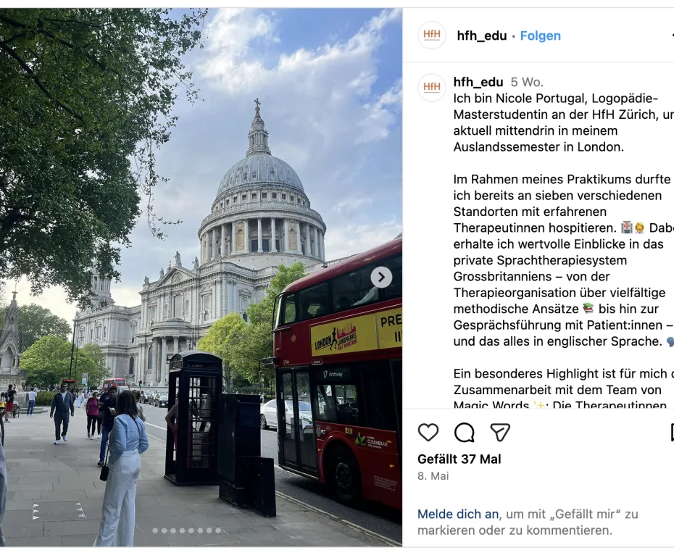
Task: View likes via Gefällt 37 Mal
Action: click(x=459, y=459)
